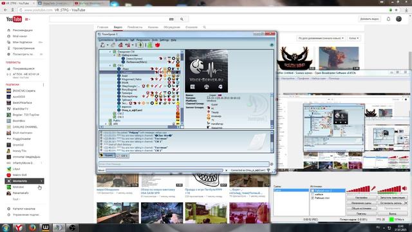This screenshot has height=232, width=412.
Task: Mute OBS microphone icon
Action: [373, 188]
